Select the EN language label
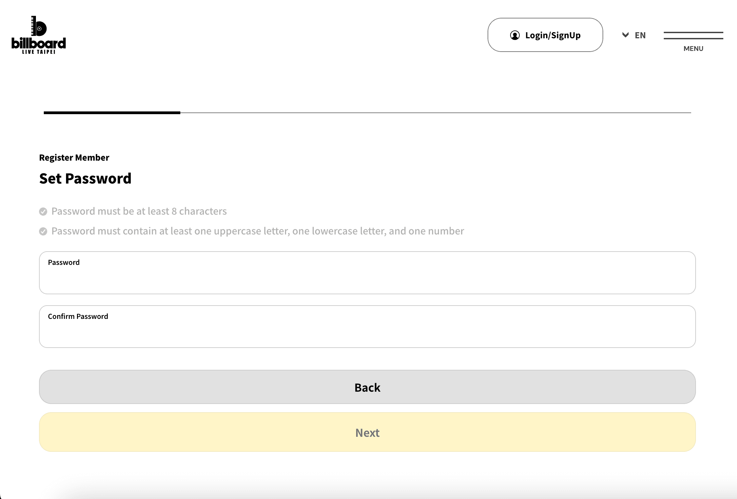737x499 pixels. (x=640, y=35)
